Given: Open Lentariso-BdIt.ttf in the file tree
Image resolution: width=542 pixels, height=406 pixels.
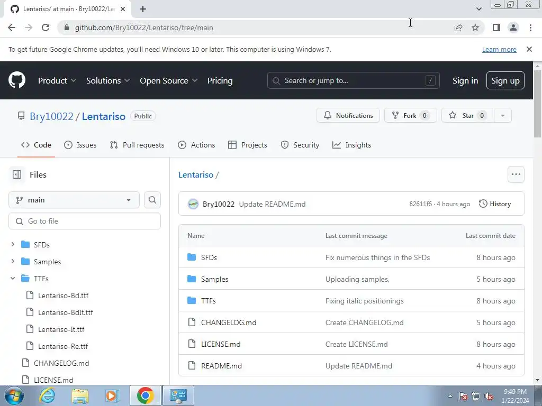Looking at the screenshot, I should tap(66, 312).
